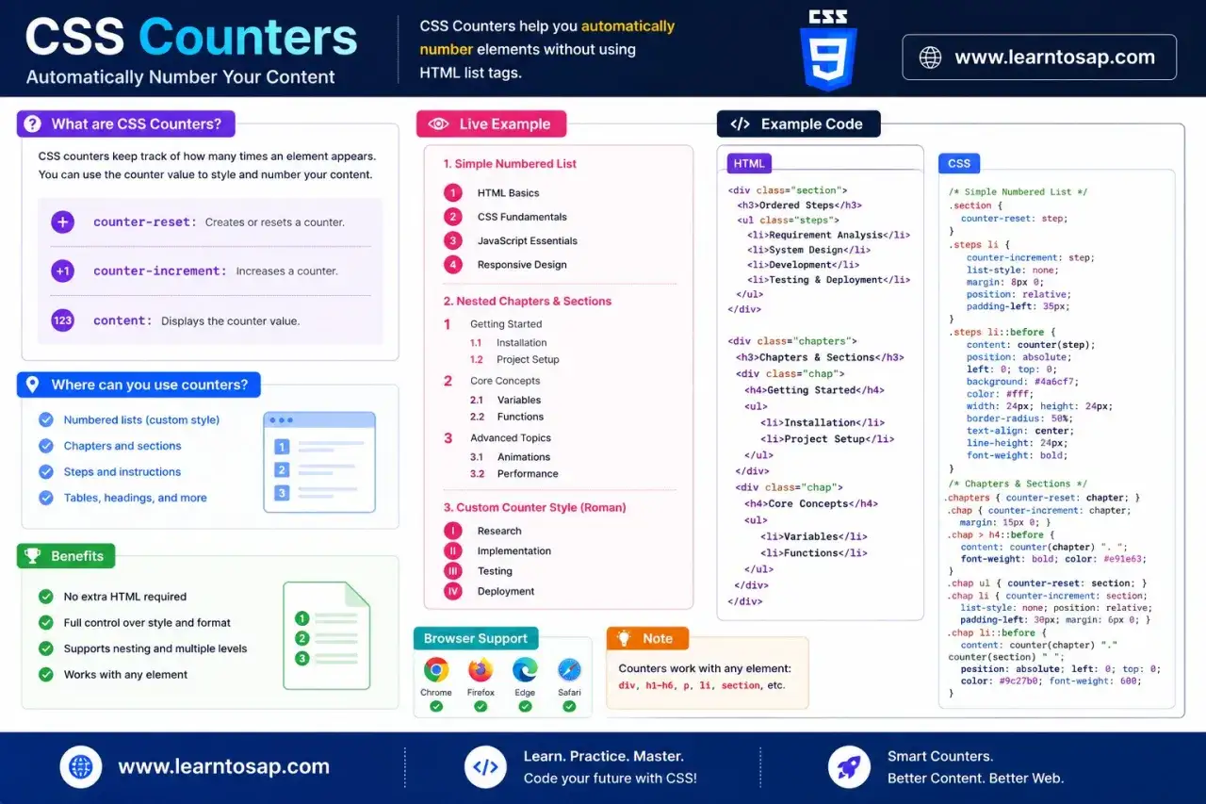
Task: Click the counter-increment: property name
Action: click(160, 271)
